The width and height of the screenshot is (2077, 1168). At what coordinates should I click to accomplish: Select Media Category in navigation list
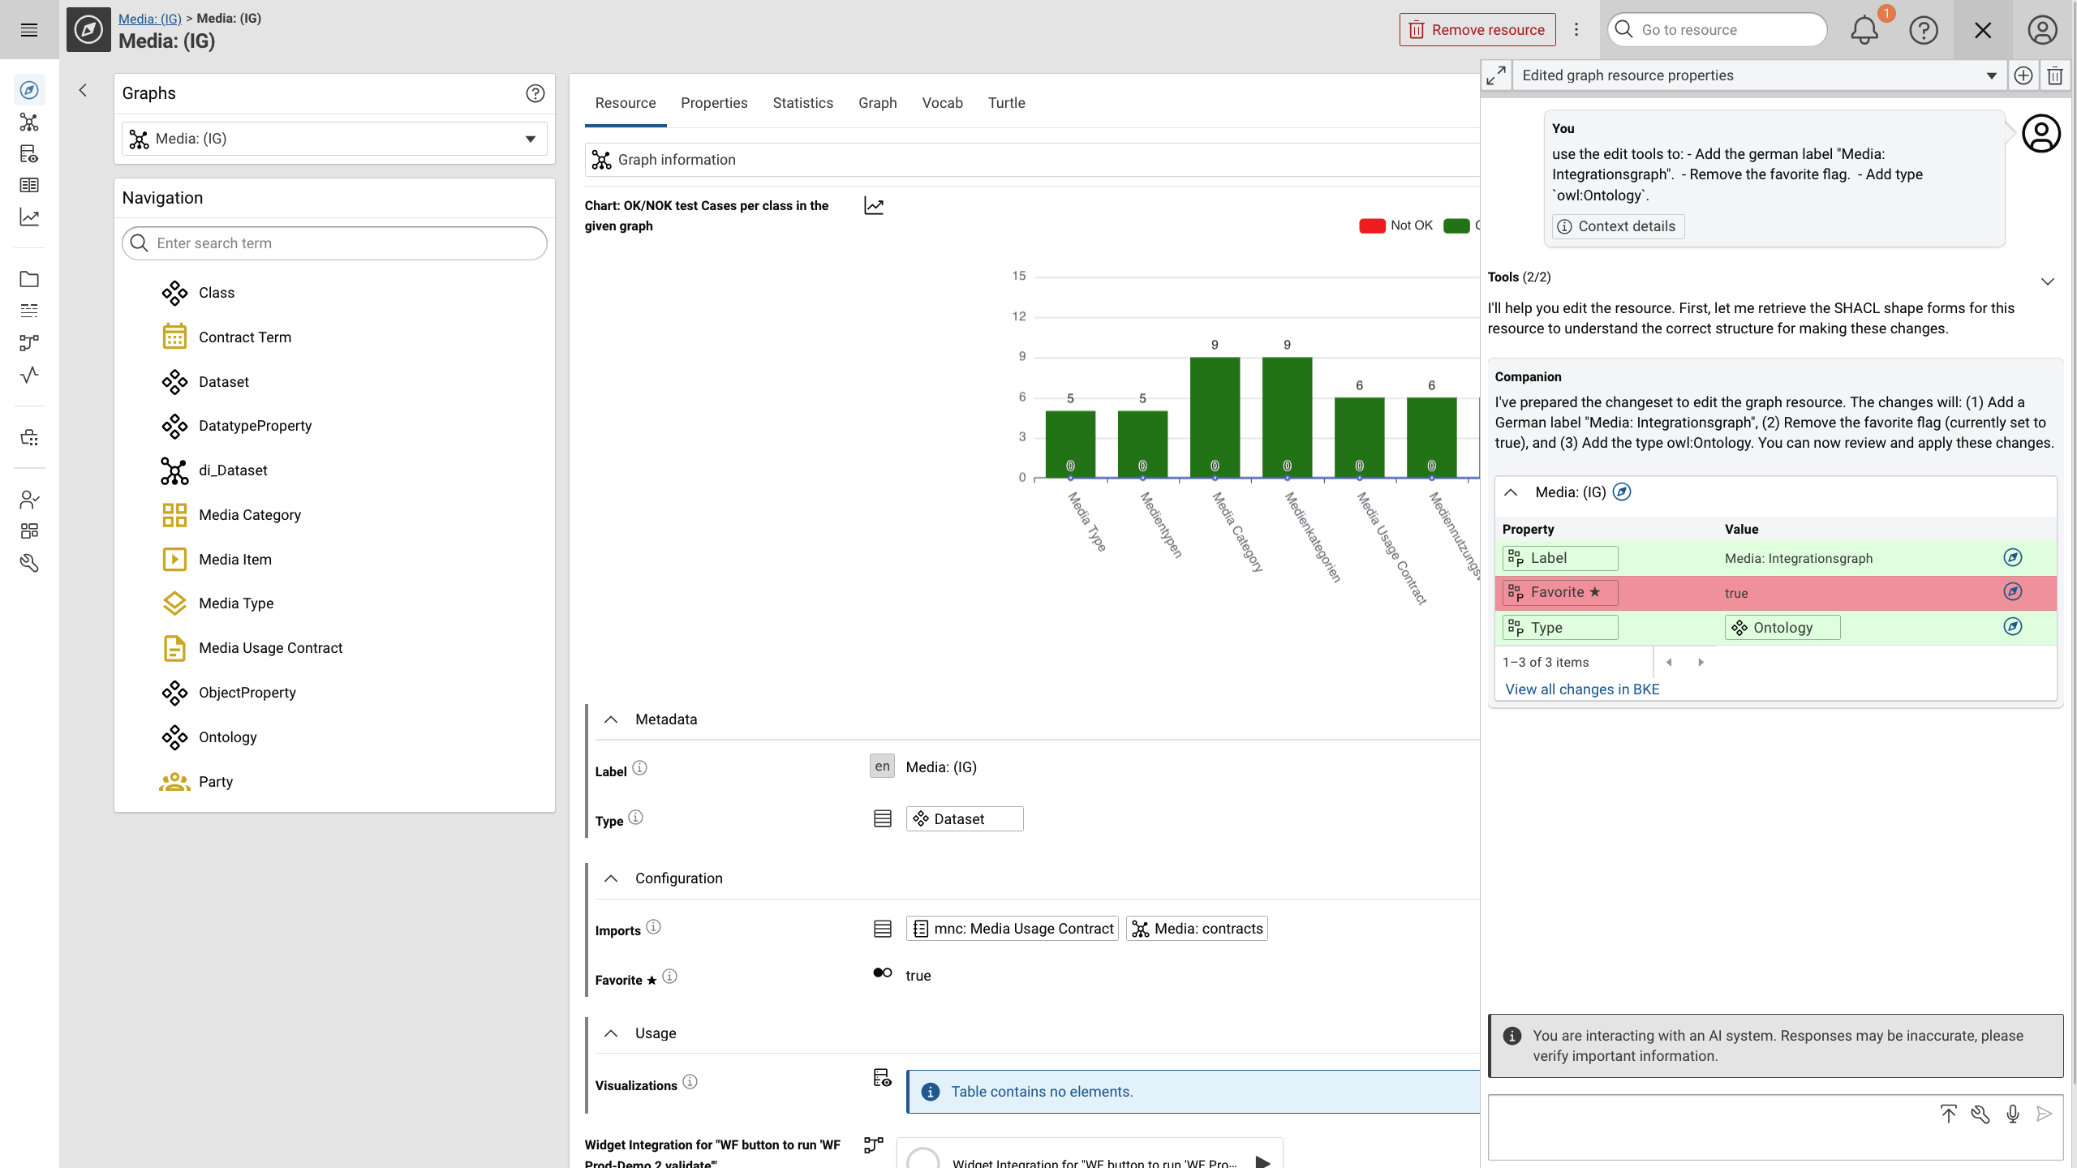point(250,515)
